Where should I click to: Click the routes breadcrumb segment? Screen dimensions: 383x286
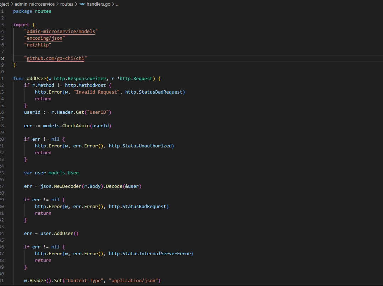[67, 4]
